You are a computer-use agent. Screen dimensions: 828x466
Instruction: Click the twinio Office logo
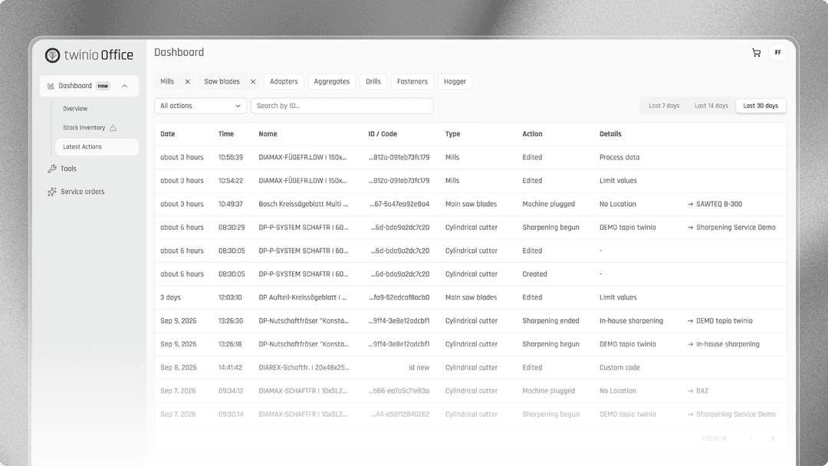click(x=89, y=55)
